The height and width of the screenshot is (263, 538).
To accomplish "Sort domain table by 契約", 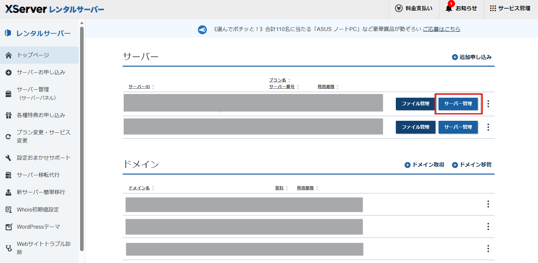I will 282,188.
